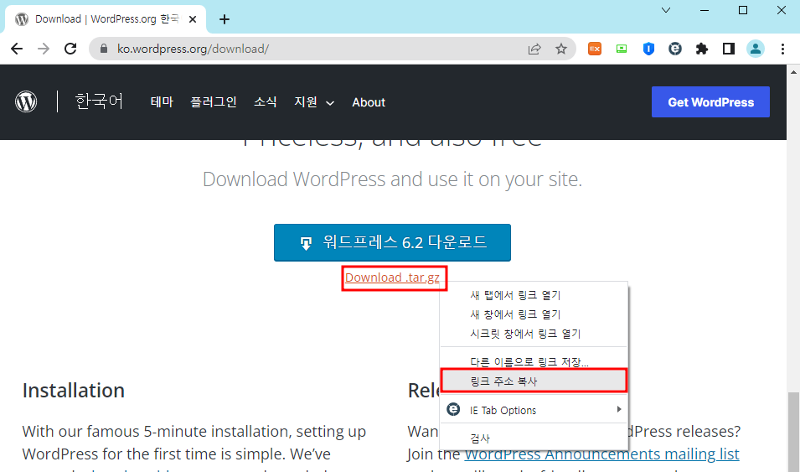
Task: Open the orange EX extension icon
Action: coord(595,49)
